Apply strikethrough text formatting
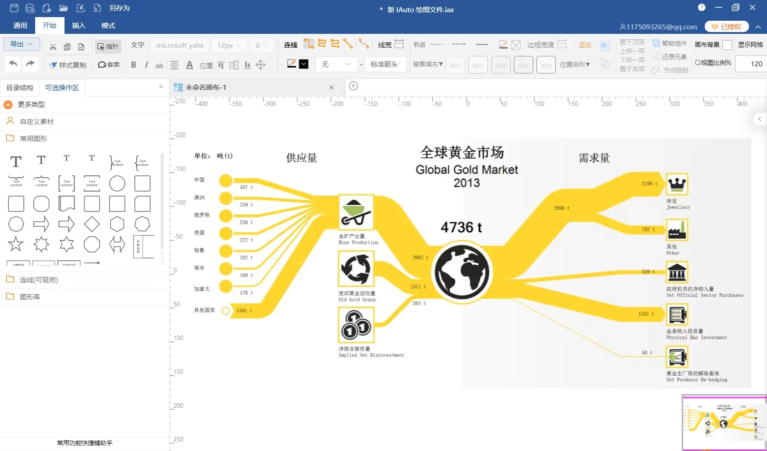This screenshot has width=767, height=451. [159, 65]
